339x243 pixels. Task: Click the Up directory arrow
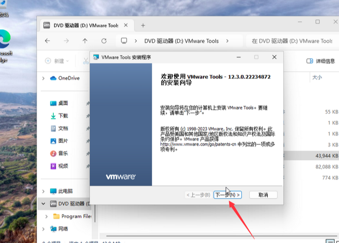coord(85,41)
